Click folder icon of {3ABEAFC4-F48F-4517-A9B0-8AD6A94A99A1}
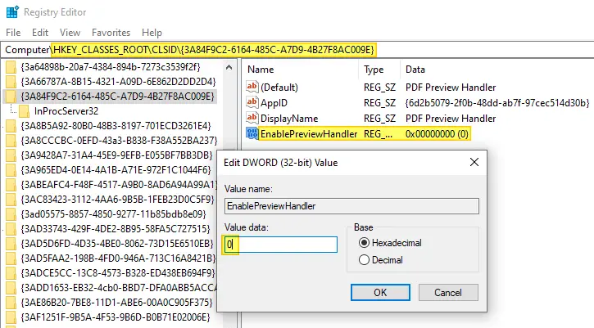Image resolution: width=594 pixels, height=328 pixels. (11, 185)
